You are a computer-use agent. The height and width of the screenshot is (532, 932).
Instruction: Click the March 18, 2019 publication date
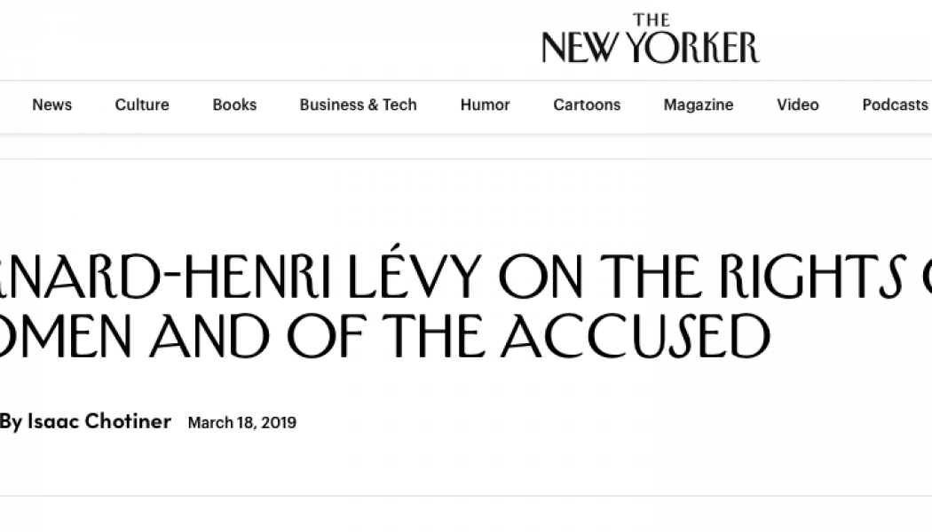242,423
